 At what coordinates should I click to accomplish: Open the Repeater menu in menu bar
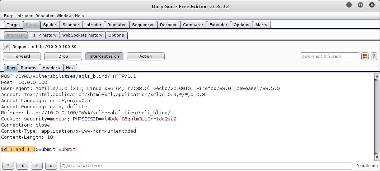tap(44, 16)
